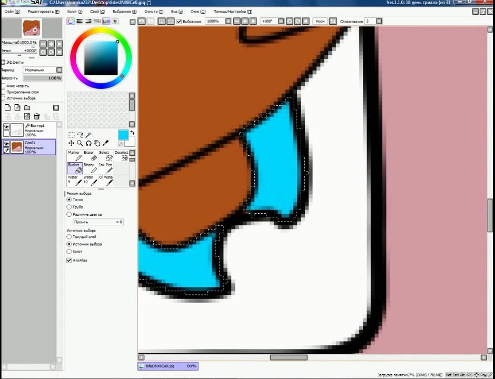This screenshot has height=379, width=495.
Task: Open the +000° rotation angle dropdown
Action: point(281,21)
